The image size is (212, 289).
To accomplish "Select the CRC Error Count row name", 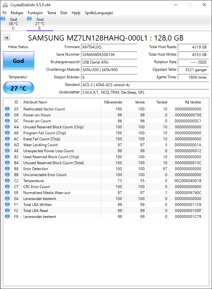I will coord(36,187).
